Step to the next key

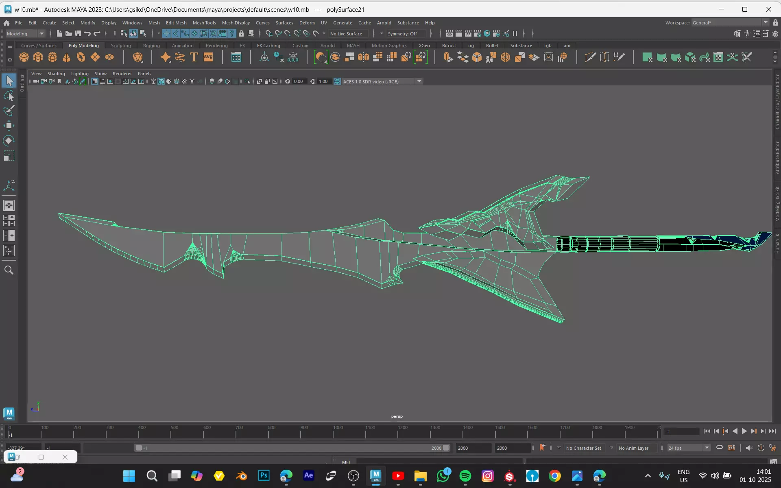point(753,431)
